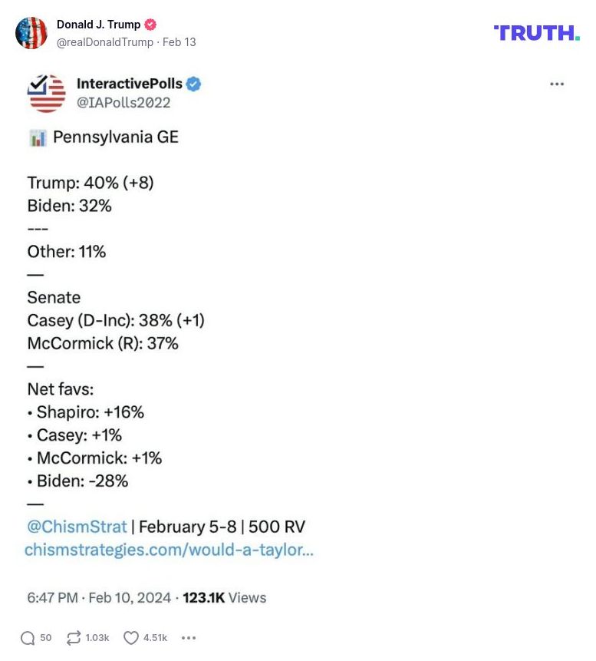596x661 pixels.
Task: ReTruth the post with the repost icon
Action: point(73,637)
